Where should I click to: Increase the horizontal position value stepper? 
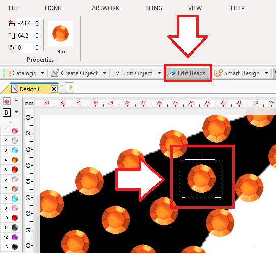point(37,21)
